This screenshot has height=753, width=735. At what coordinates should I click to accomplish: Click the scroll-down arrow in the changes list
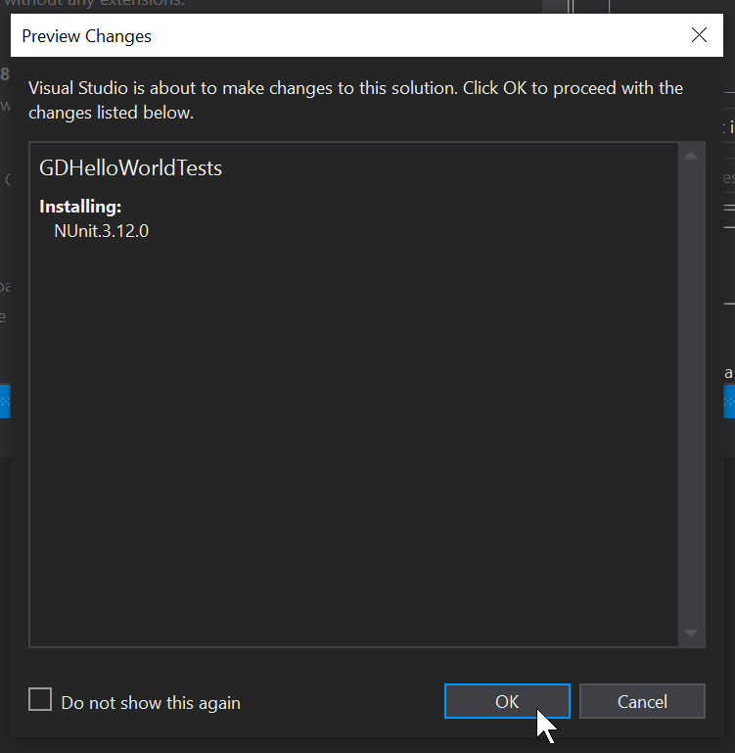pos(690,633)
